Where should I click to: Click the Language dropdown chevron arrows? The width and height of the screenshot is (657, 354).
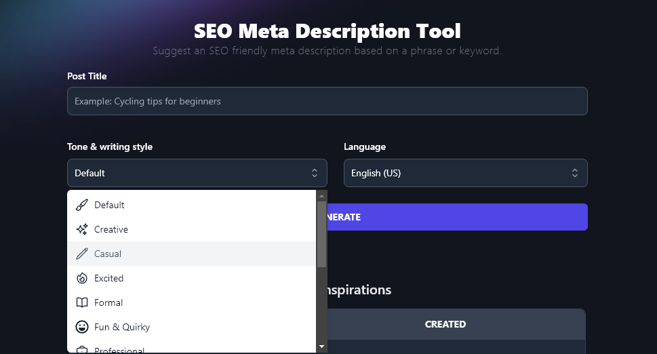pos(575,173)
